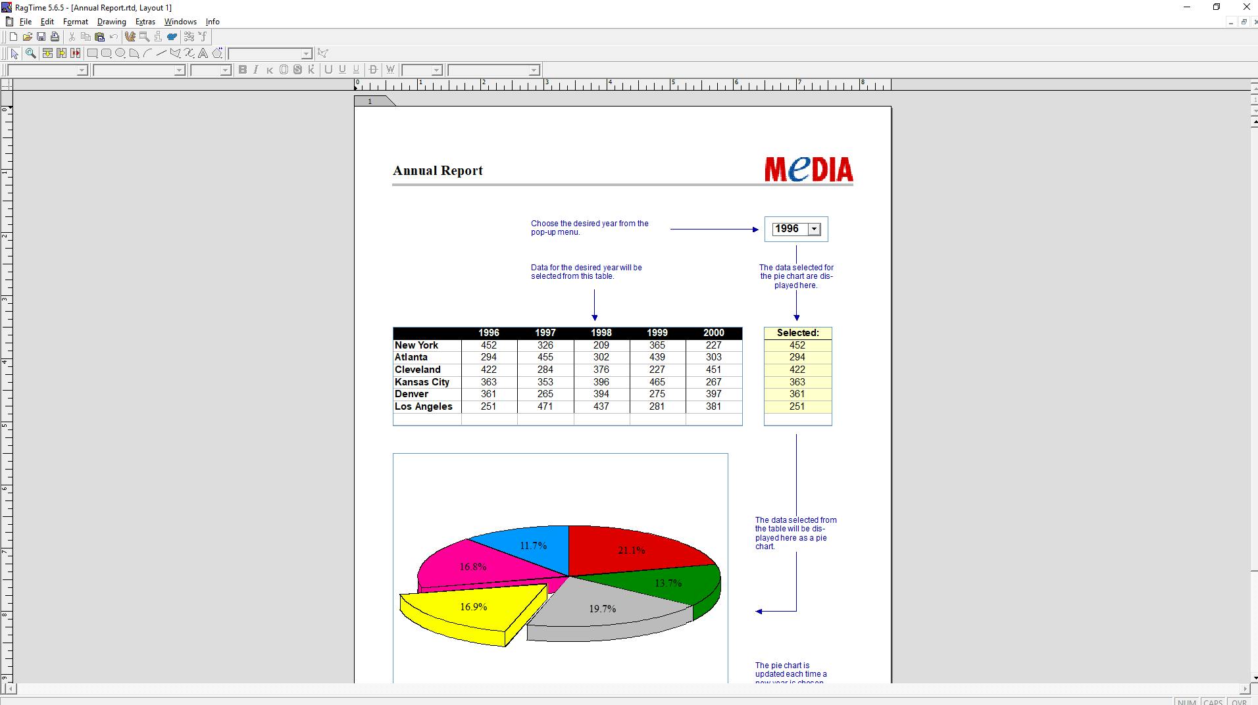Click the "Selected:" header cell
Viewport: 1258px width, 705px height.
797,333
